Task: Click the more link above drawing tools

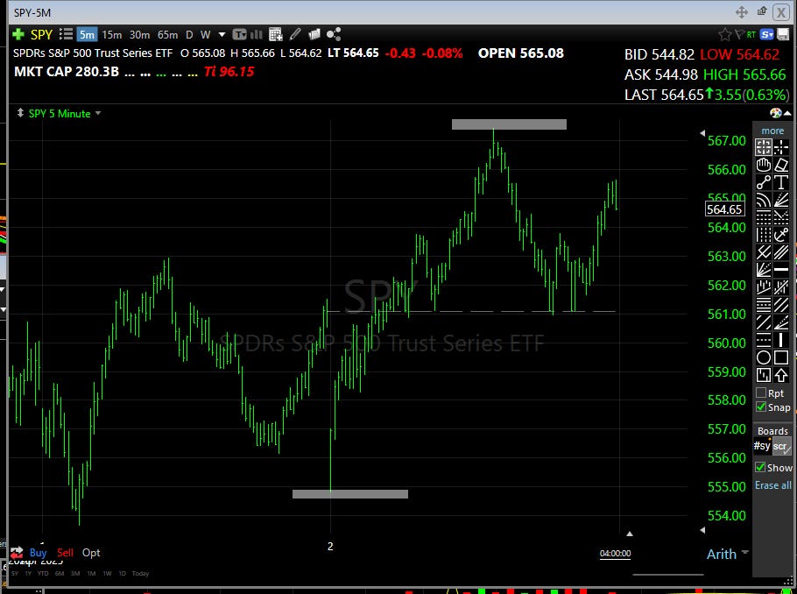Action: tap(772, 131)
